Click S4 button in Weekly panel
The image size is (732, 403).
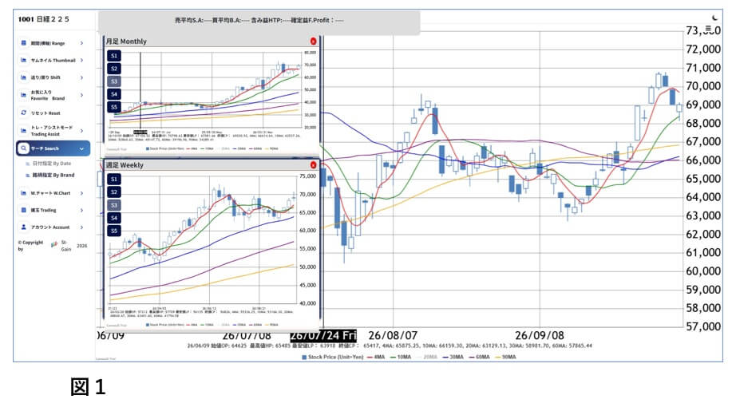click(x=114, y=218)
